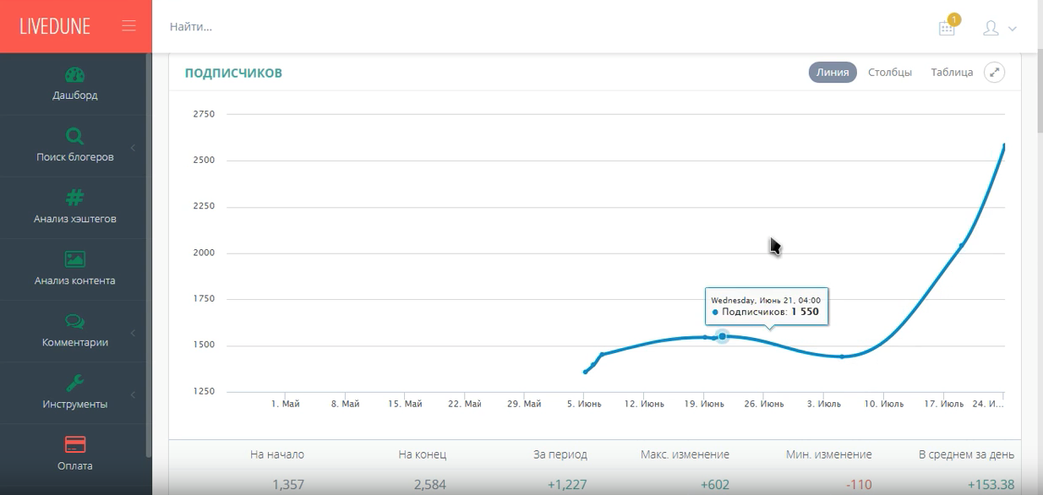
Task: Click the comments speech bubble icon
Action: (x=75, y=321)
